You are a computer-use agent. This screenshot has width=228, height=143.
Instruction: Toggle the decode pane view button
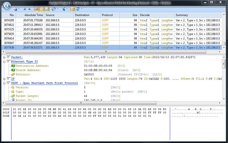tap(42, 9)
